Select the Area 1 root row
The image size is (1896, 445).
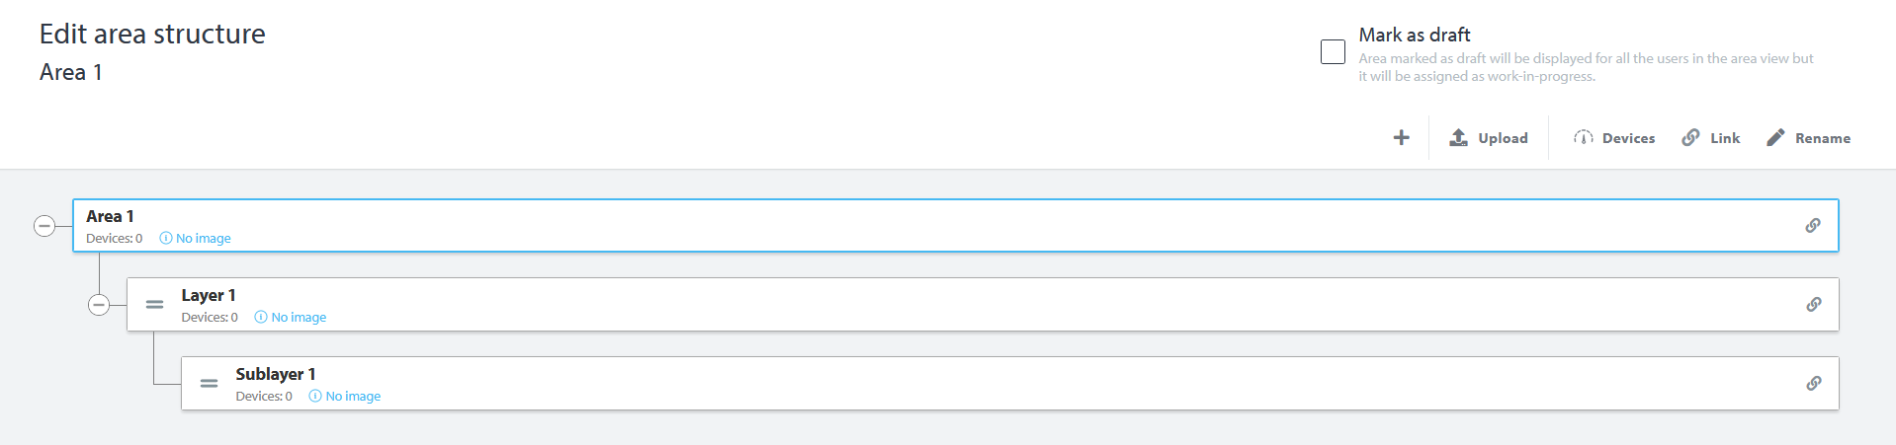989,225
